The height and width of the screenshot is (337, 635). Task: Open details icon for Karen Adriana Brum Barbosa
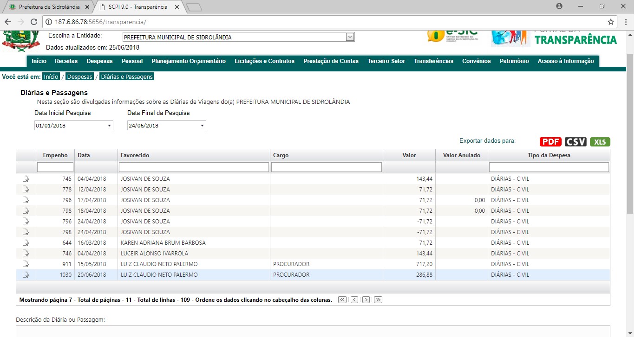[x=26, y=242]
